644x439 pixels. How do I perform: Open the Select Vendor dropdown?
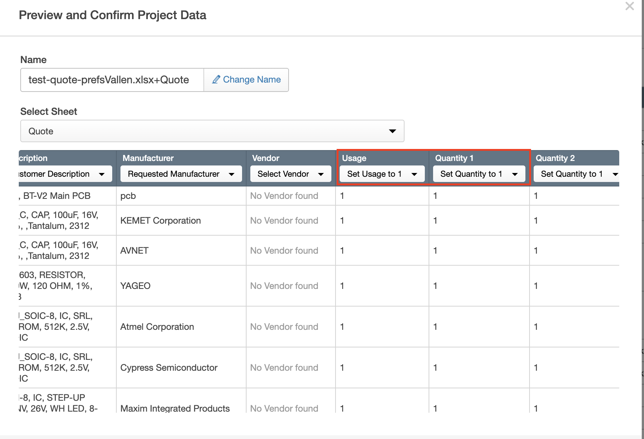pyautogui.click(x=290, y=174)
